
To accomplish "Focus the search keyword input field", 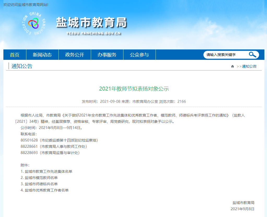I will [226, 55].
